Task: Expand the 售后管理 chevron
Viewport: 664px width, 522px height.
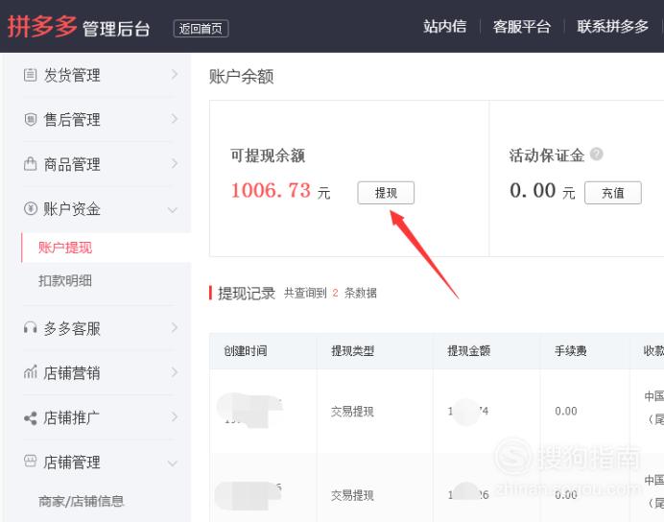Action: coord(174,119)
